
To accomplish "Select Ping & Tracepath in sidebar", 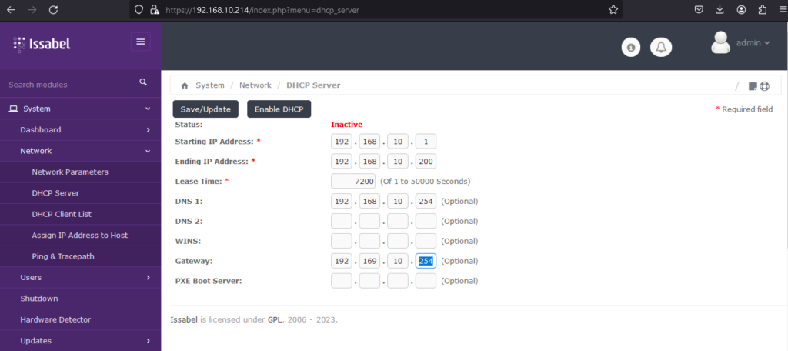I will [63, 256].
